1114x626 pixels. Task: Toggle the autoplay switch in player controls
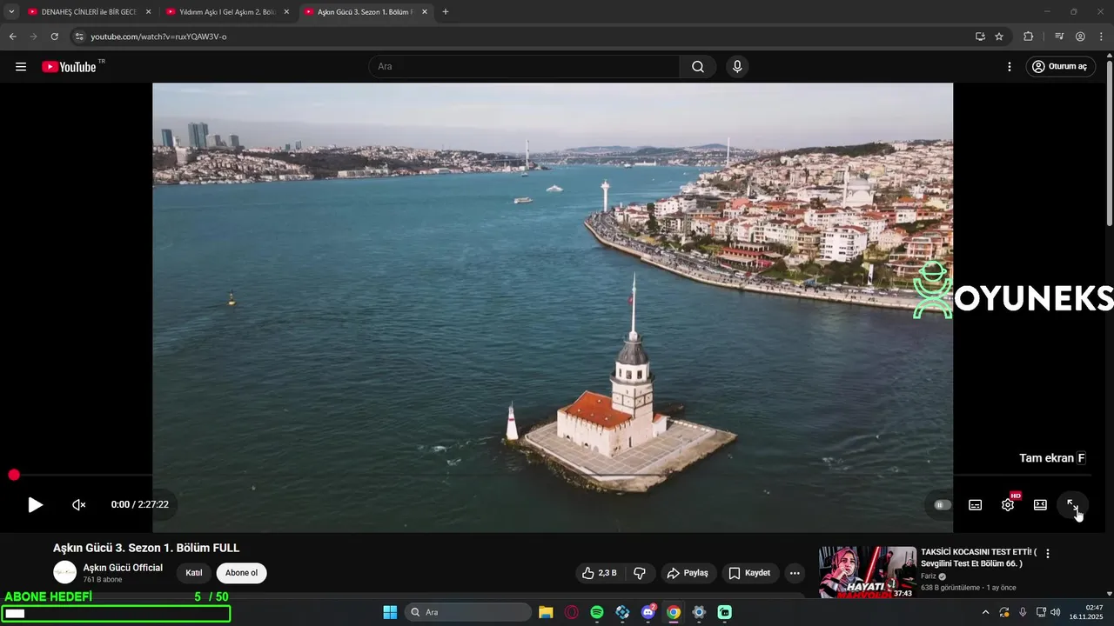pyautogui.click(x=943, y=505)
